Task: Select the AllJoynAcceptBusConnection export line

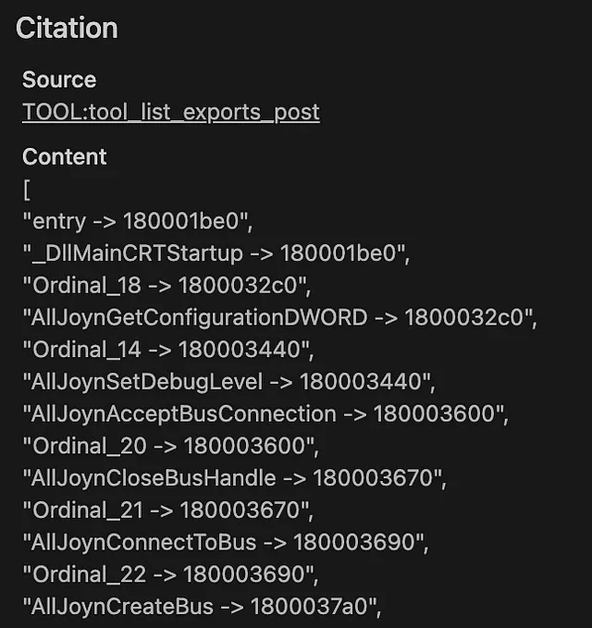Action: (265, 413)
